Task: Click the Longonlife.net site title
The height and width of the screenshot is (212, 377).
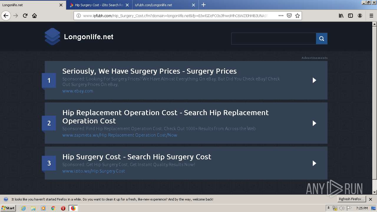Action: tap(89, 37)
